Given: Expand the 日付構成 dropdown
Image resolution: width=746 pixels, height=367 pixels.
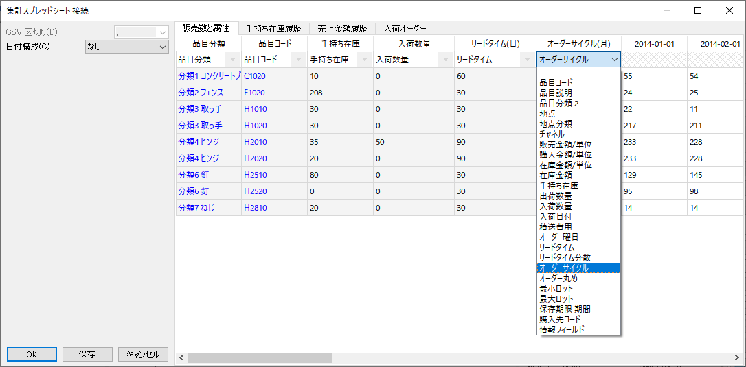Looking at the screenshot, I should 162,47.
